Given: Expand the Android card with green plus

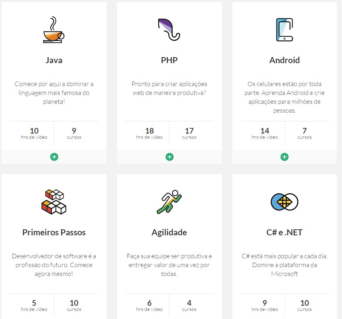Looking at the screenshot, I should 285,157.
